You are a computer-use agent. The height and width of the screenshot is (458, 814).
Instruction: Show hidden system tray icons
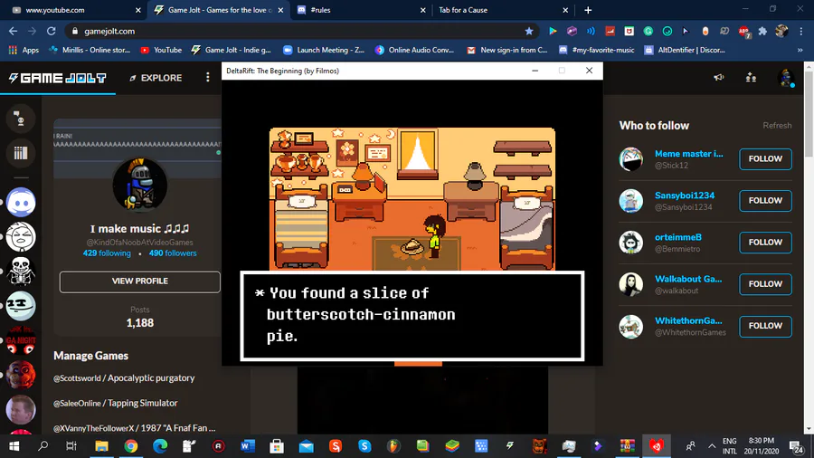pos(712,446)
